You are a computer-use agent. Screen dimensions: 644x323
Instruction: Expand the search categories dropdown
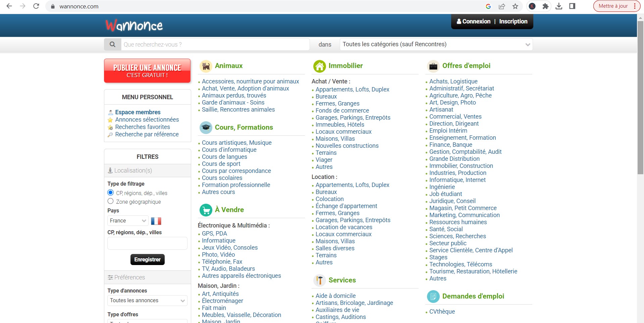[436, 44]
